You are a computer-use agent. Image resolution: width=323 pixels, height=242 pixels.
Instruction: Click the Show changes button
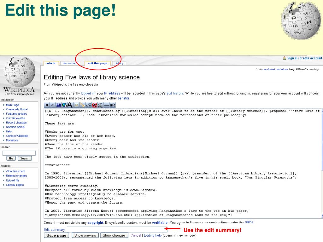pyautogui.click(x=114, y=235)
